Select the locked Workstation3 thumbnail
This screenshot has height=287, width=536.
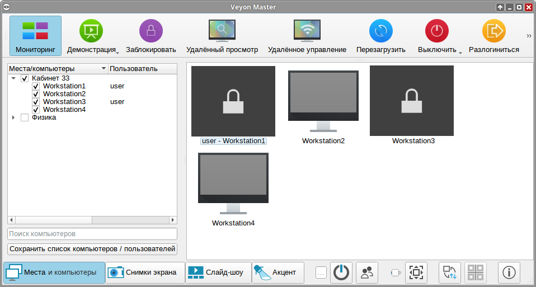412,101
